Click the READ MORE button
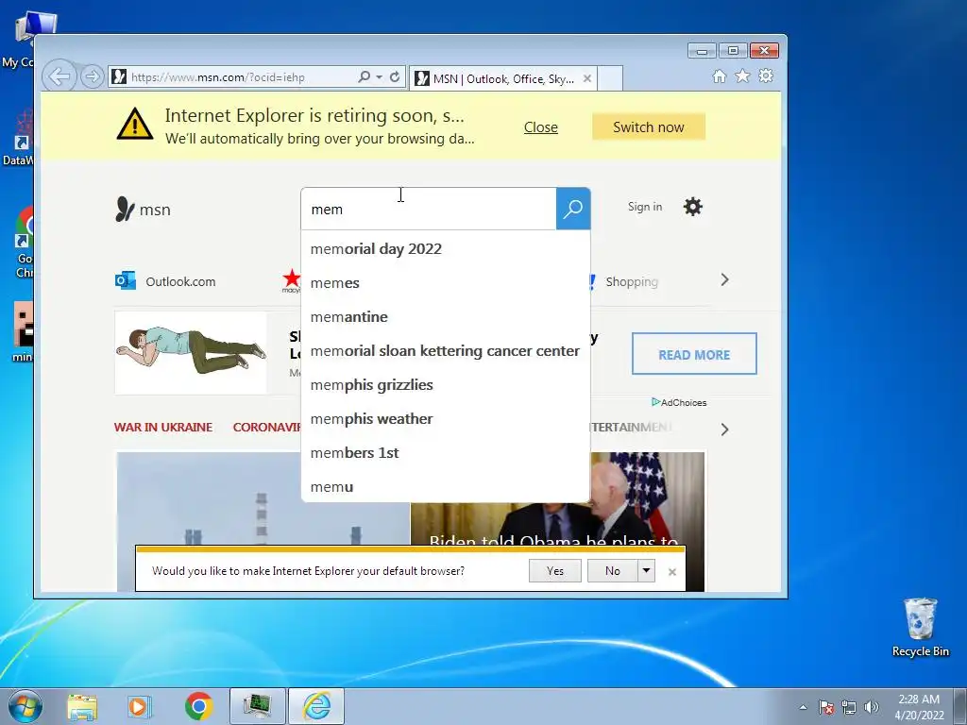The width and height of the screenshot is (967, 725). click(694, 354)
